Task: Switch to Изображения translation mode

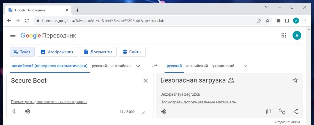Action: pyautogui.click(x=57, y=52)
